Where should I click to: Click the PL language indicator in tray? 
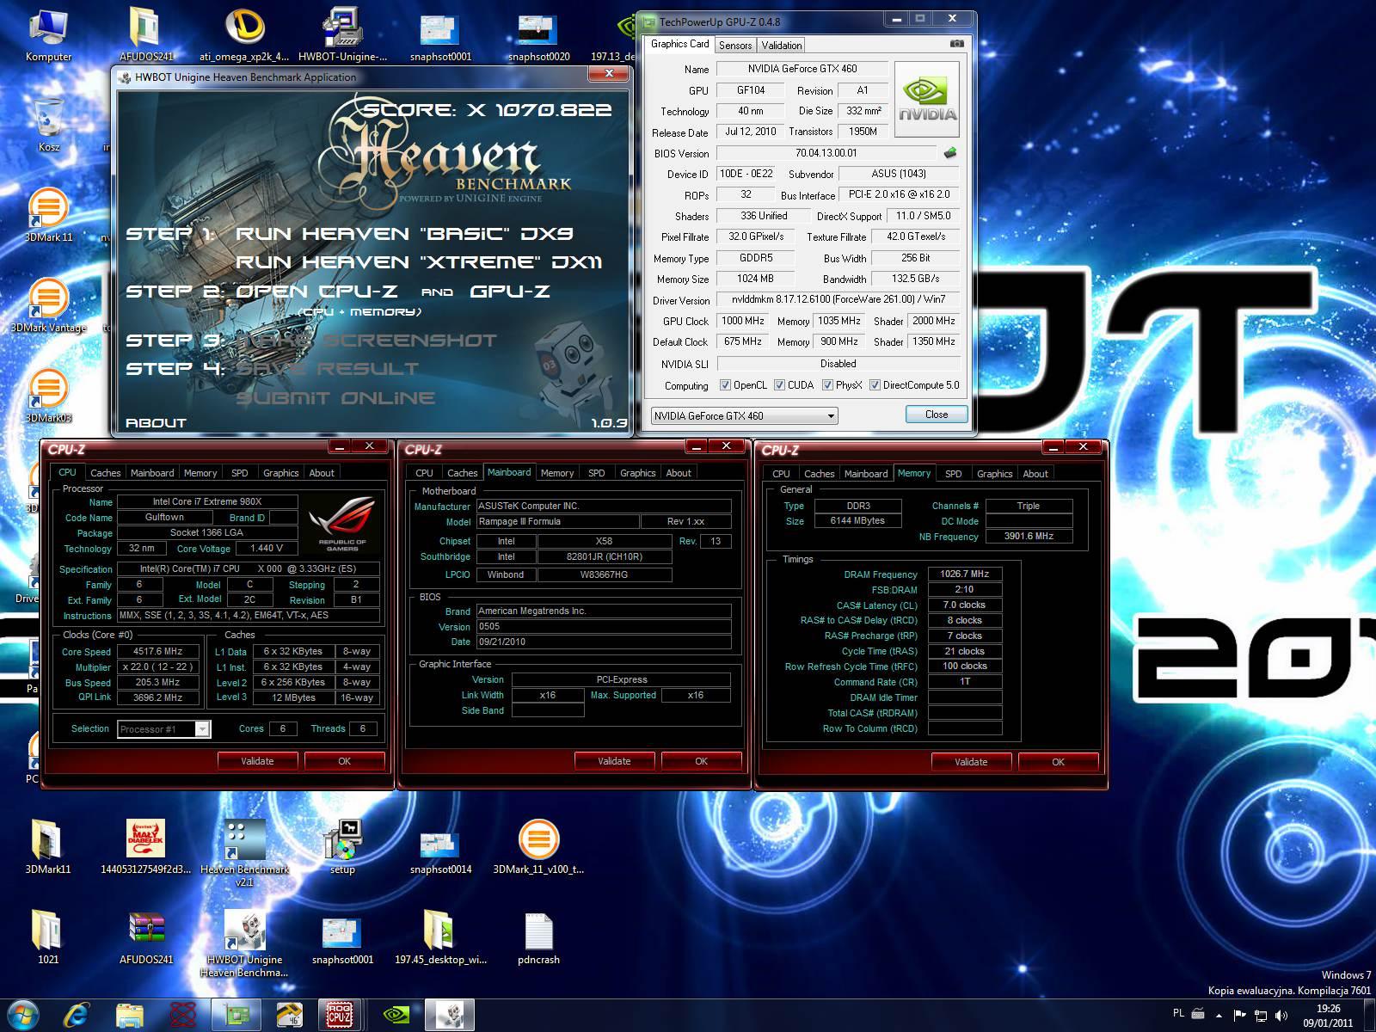click(x=1178, y=1013)
